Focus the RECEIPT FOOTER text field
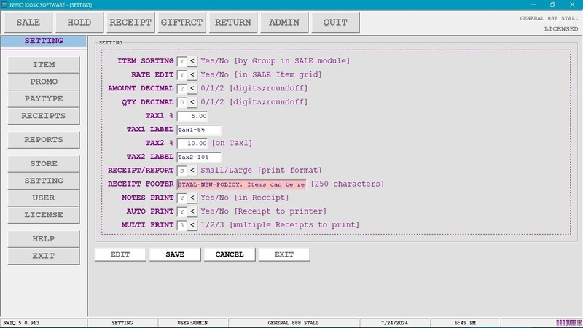The width and height of the screenshot is (583, 328). tap(242, 184)
